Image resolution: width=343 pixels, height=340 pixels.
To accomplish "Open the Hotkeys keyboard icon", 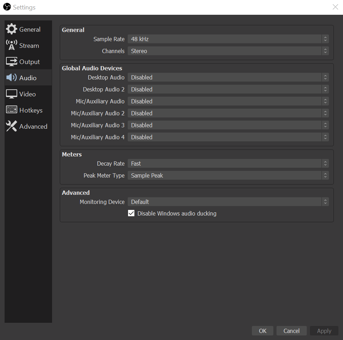I will (12, 110).
